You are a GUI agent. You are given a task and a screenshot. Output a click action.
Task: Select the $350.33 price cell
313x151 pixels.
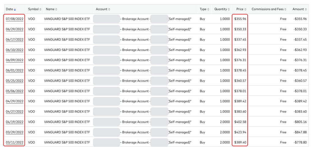240,29
